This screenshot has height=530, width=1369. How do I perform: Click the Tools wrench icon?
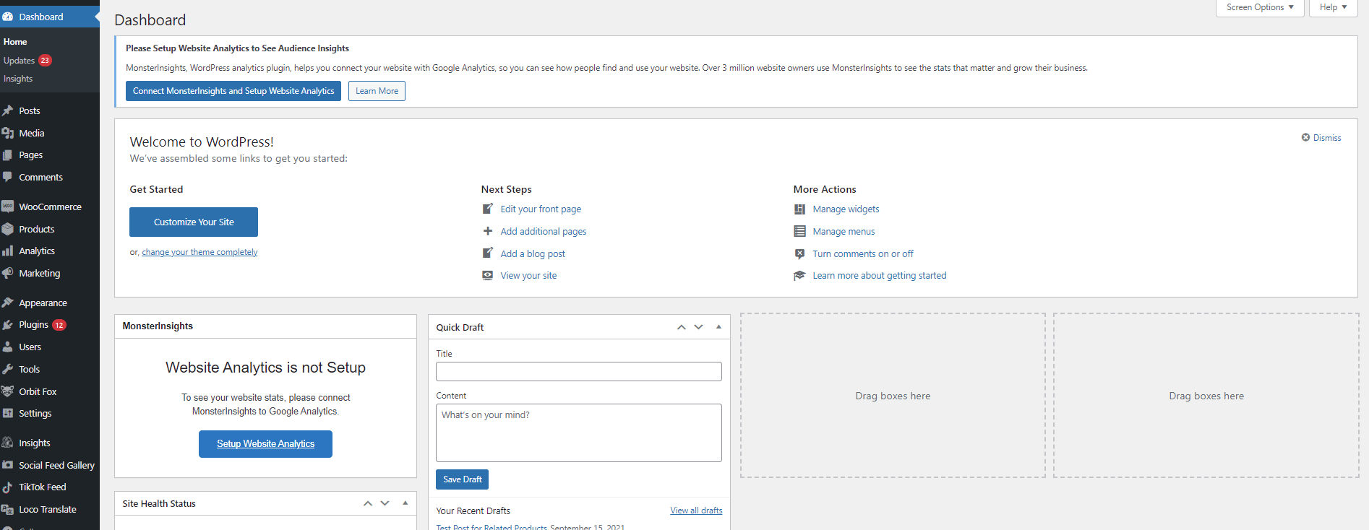pyautogui.click(x=8, y=369)
